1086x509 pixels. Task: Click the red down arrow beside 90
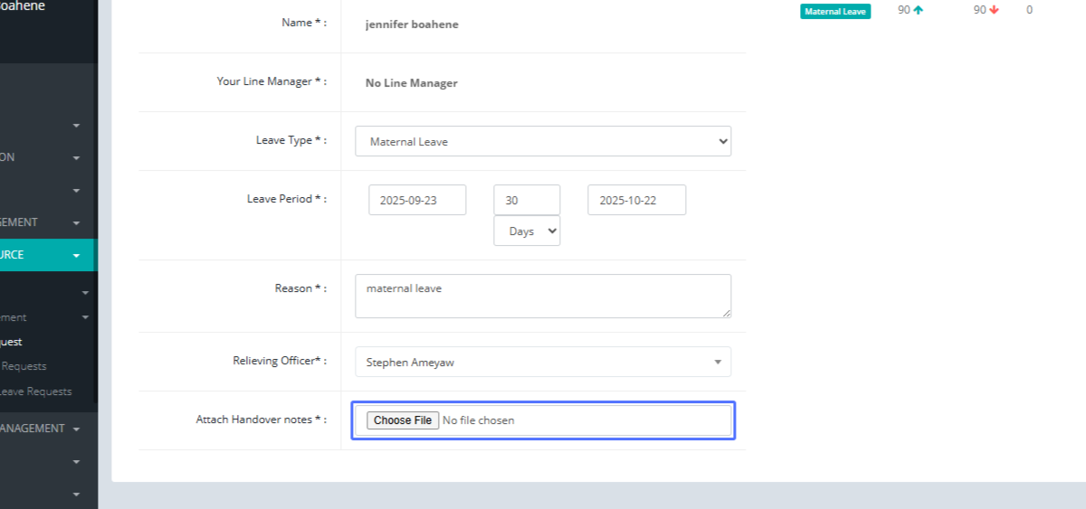click(994, 11)
